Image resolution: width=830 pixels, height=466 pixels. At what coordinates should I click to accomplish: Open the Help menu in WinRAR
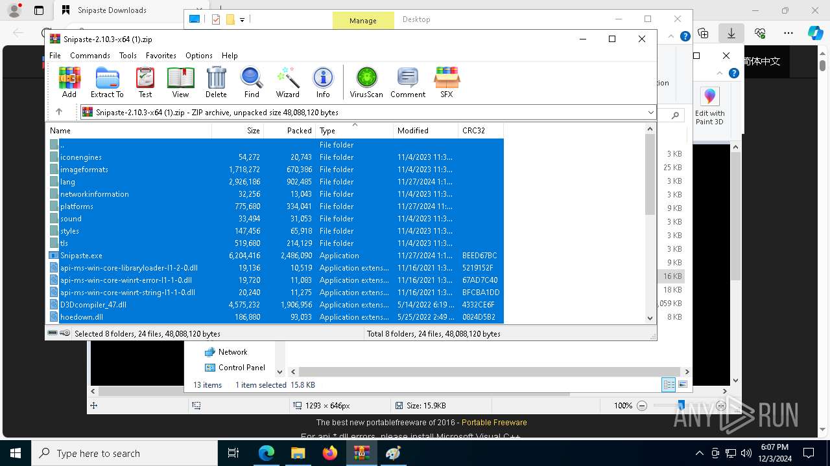point(230,56)
